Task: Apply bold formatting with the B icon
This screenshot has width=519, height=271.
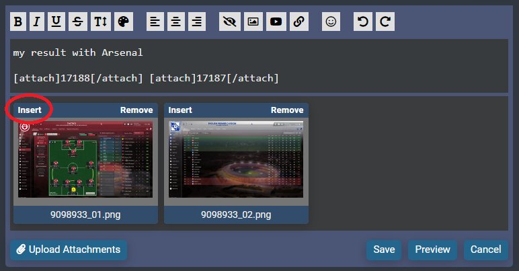Action: 18,22
